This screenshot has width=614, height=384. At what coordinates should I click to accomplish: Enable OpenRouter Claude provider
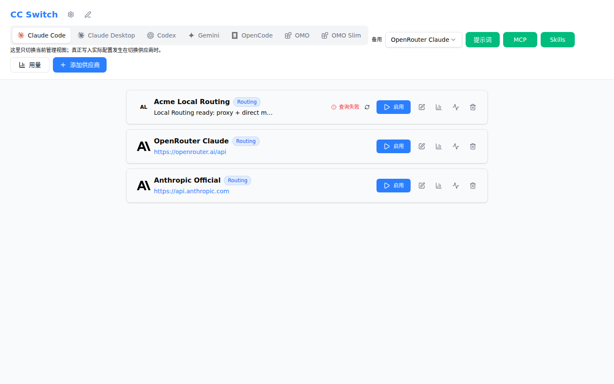pos(394,146)
